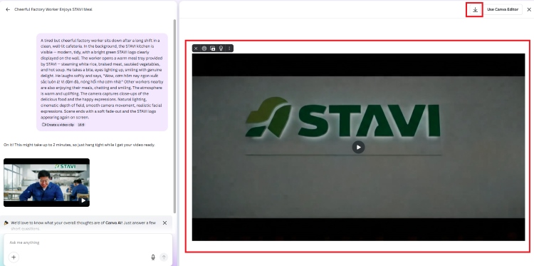This screenshot has height=266, width=534.
Task: Go back with the arrow beside the chat title
Action: pos(8,9)
